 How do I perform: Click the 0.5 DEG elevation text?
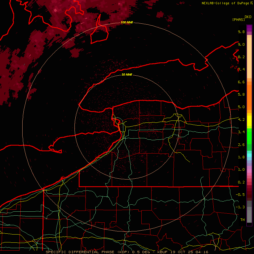[x=141, y=252]
